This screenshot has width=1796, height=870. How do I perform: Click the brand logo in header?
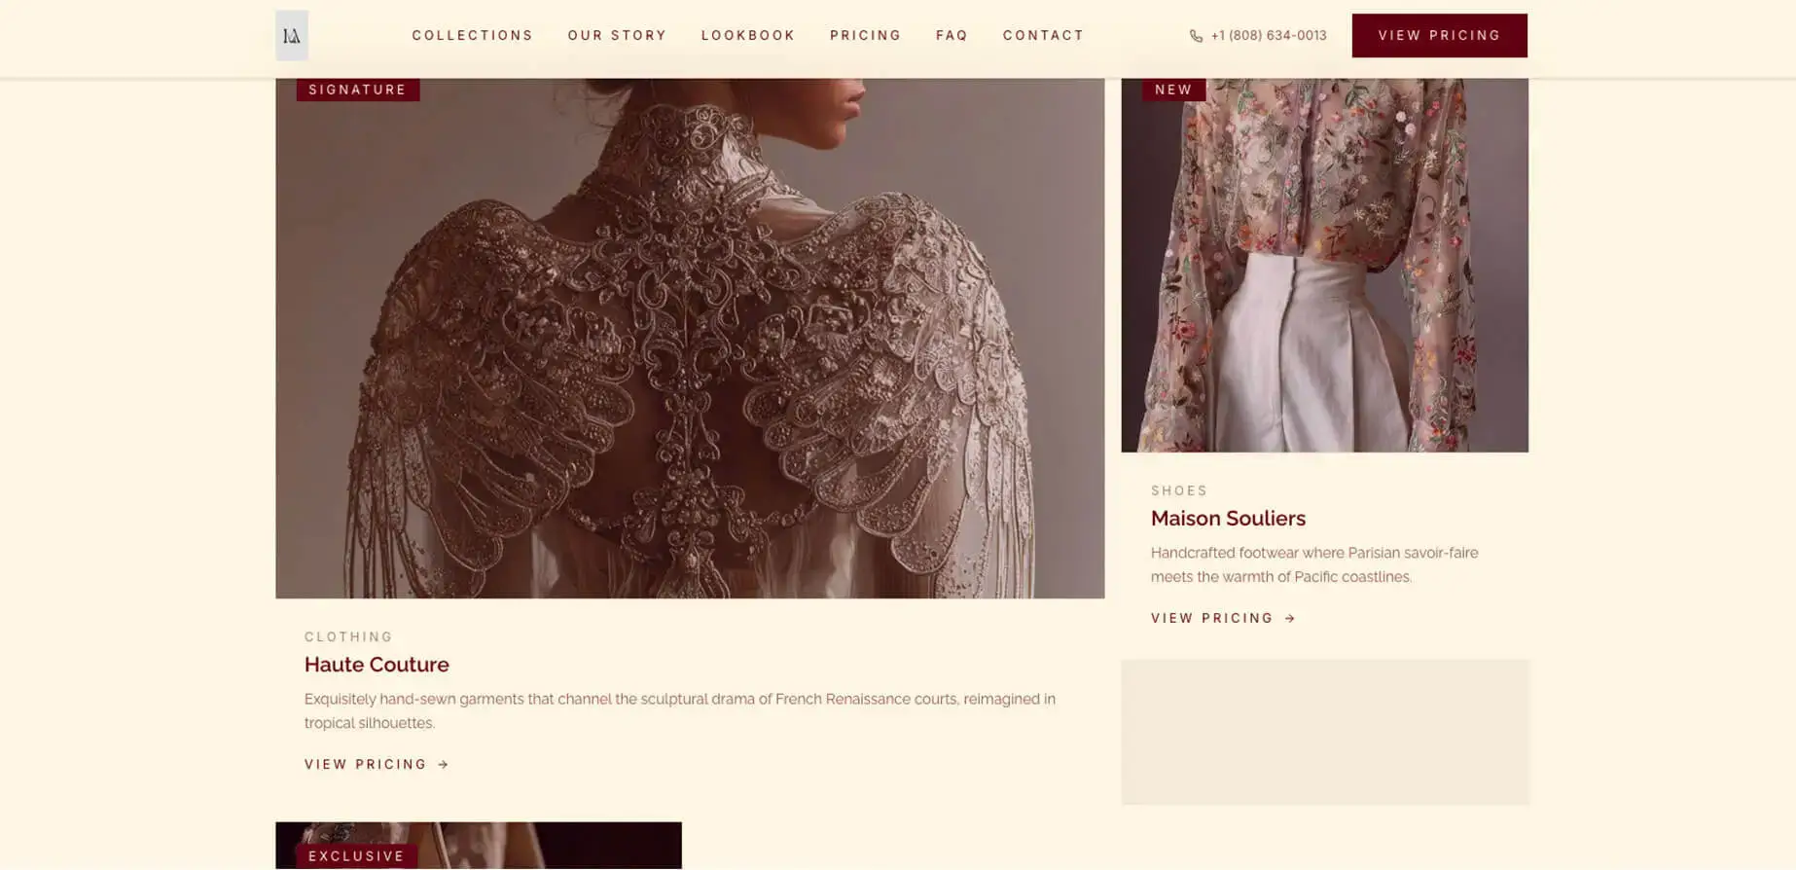pos(291,36)
